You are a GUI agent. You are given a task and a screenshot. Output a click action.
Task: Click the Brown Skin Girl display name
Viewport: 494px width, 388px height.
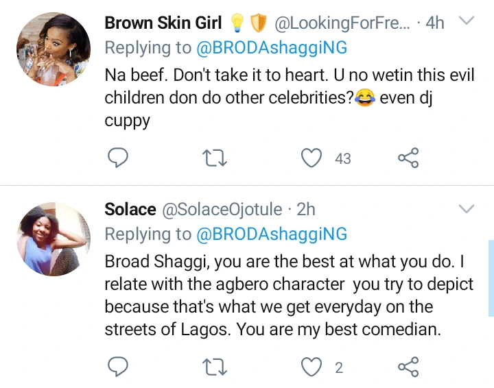[163, 23]
